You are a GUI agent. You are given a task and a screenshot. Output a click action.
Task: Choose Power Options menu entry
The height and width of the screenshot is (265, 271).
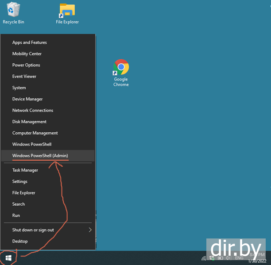pos(48,65)
